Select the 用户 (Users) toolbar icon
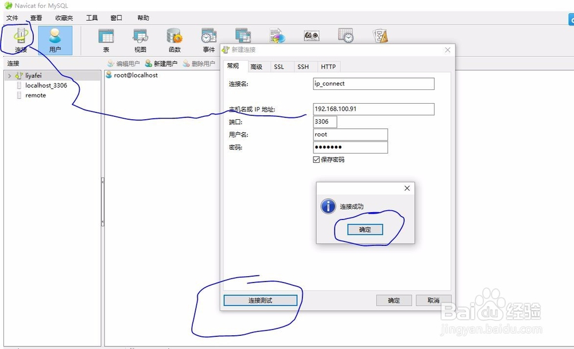This screenshot has width=574, height=349. [x=55, y=39]
